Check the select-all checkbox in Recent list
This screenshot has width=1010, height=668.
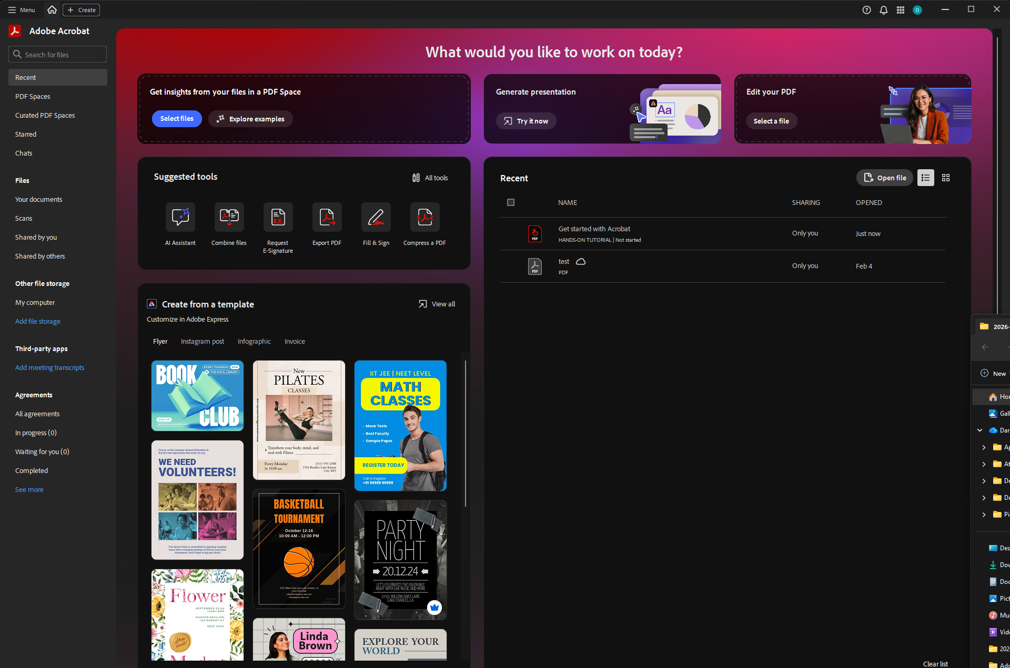click(x=510, y=202)
